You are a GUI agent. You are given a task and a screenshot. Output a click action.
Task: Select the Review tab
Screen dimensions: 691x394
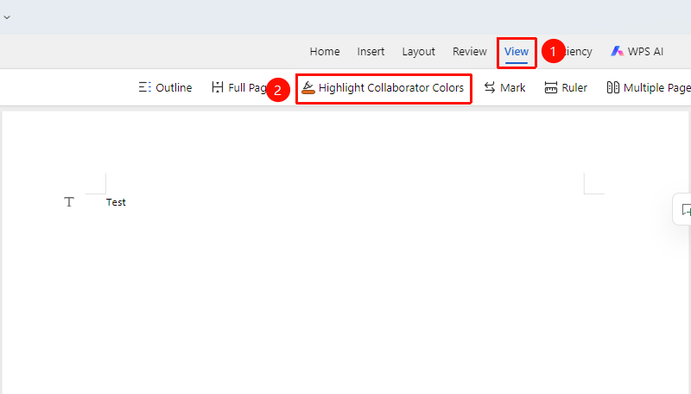(x=469, y=52)
